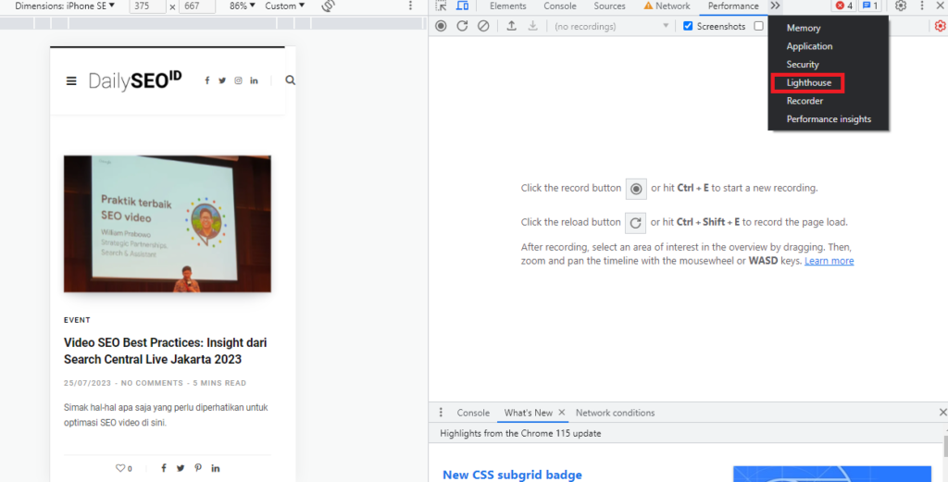Open the DevTools three-dot customize menu
948x482 pixels.
coord(922,6)
